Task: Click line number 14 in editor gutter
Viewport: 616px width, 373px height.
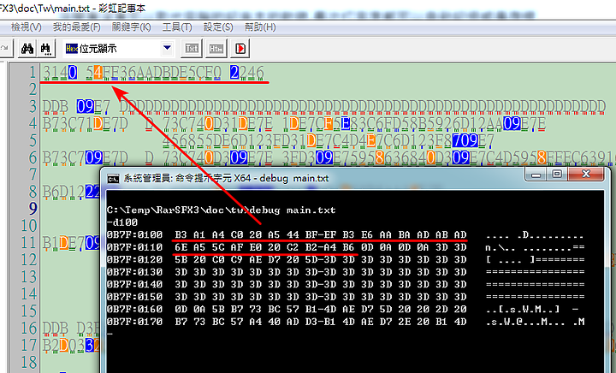Action: point(28,293)
